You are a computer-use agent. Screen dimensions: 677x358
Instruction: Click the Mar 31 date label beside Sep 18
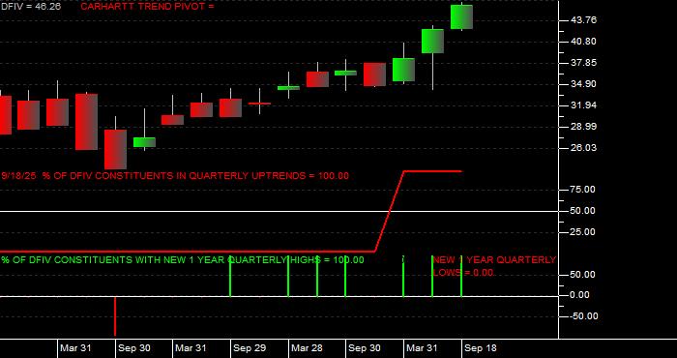[x=423, y=348]
